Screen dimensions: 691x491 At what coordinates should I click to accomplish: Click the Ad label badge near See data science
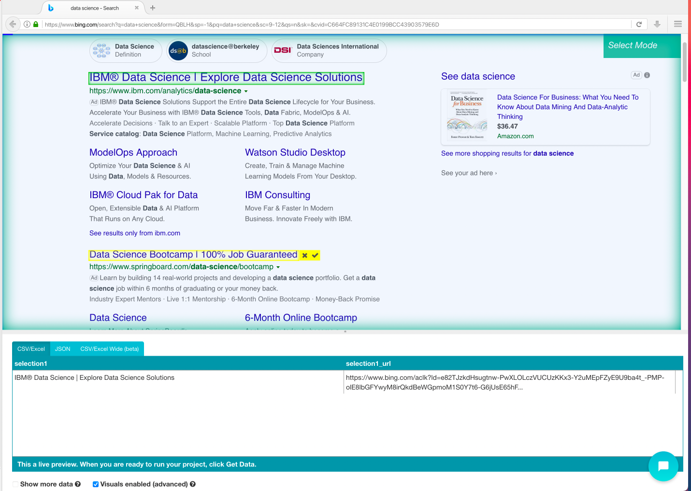[636, 75]
